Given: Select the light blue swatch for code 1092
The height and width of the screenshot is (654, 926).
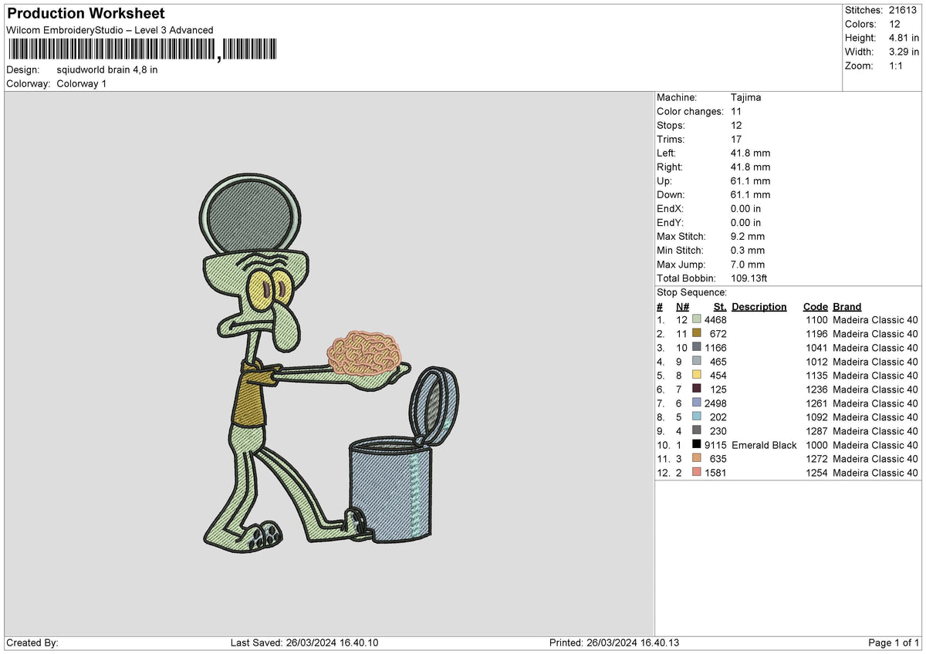Looking at the screenshot, I should [695, 416].
